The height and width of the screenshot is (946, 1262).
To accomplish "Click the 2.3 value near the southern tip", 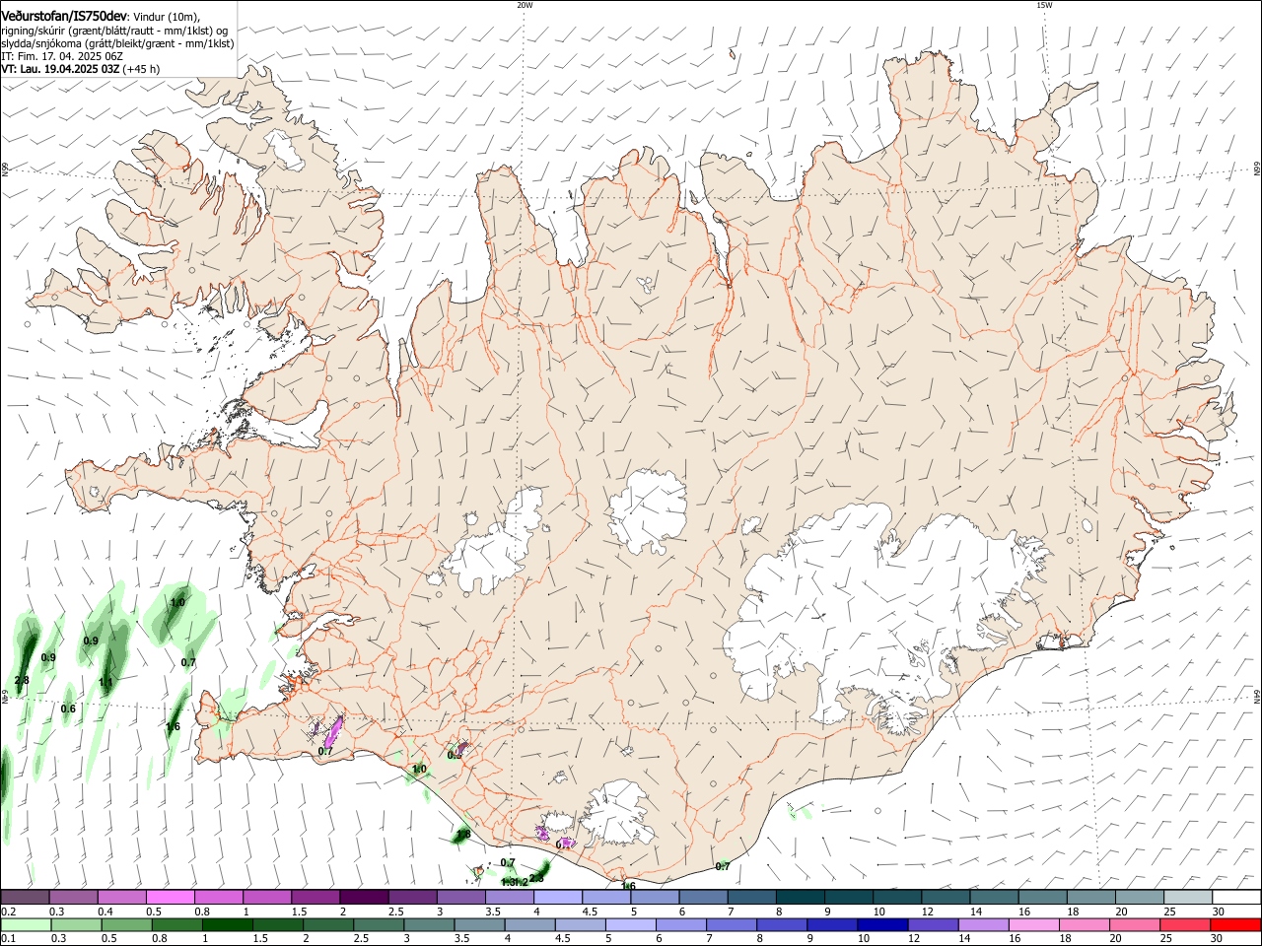I will (537, 877).
